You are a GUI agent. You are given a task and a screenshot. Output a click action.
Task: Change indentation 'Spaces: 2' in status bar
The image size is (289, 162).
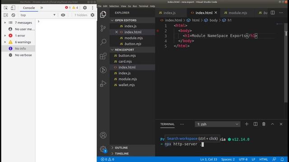pyautogui.click(x=228, y=159)
